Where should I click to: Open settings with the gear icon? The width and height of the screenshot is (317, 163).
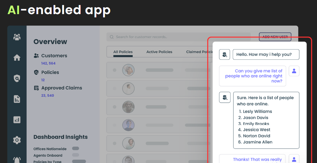pyautogui.click(x=17, y=140)
